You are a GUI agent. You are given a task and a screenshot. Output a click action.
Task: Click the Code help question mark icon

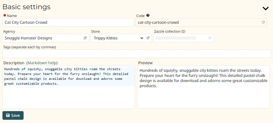(148, 16)
